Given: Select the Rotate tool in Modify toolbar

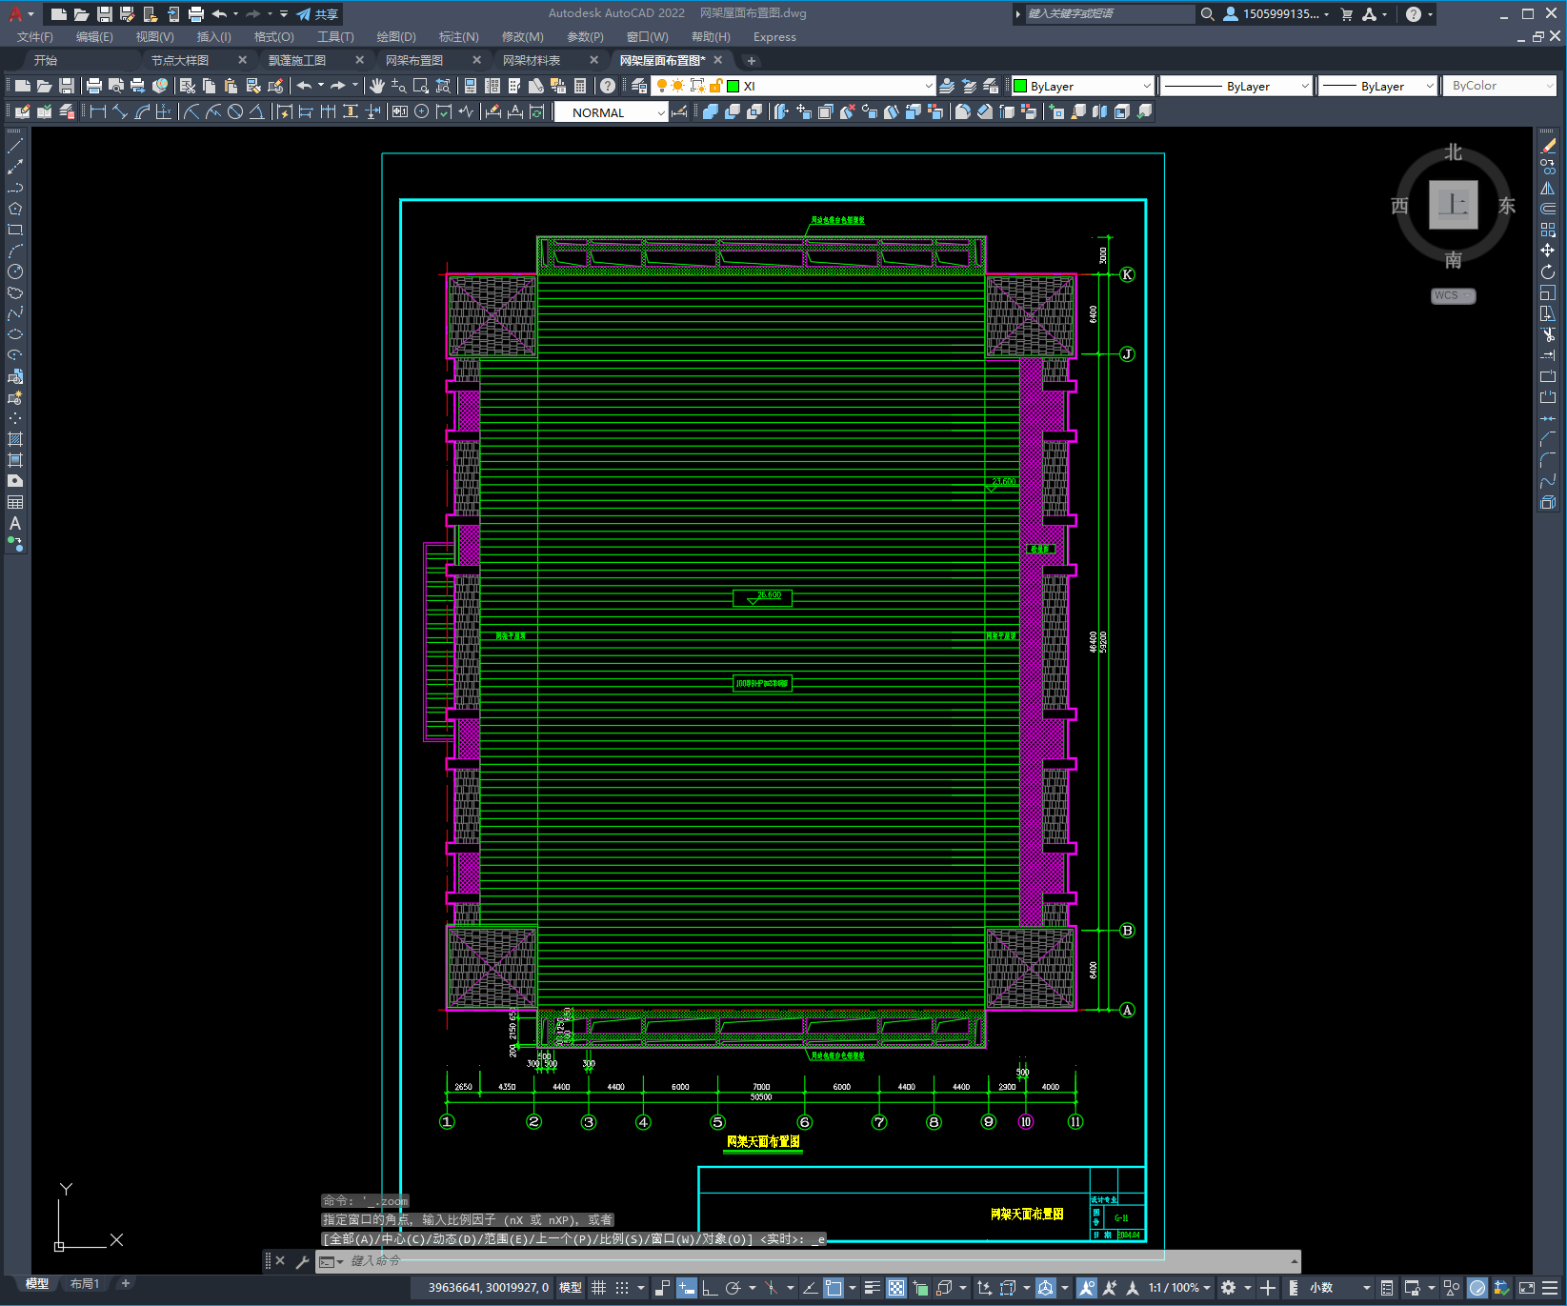Looking at the screenshot, I should [x=1548, y=271].
